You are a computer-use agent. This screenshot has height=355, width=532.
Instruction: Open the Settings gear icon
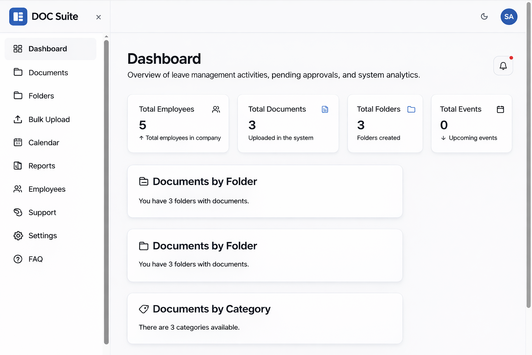pos(18,236)
